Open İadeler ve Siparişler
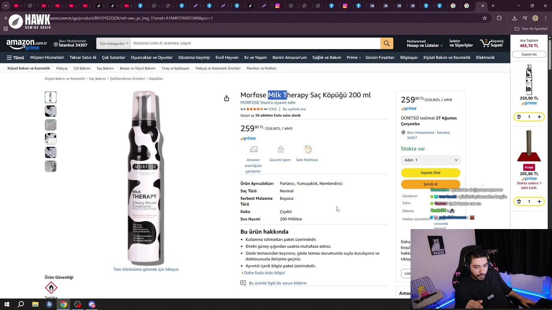 tap(461, 43)
